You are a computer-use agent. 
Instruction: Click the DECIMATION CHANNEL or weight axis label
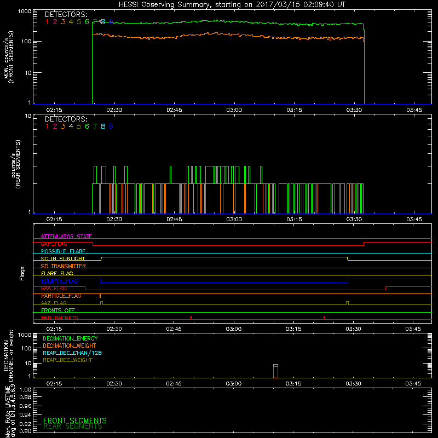pos(8,355)
